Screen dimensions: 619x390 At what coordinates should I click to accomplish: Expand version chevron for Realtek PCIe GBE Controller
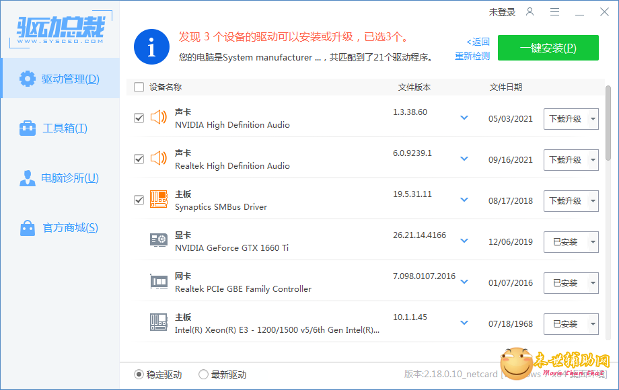(x=464, y=282)
